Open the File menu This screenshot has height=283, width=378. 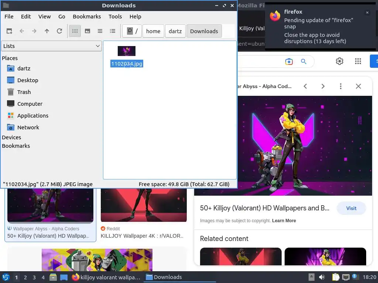click(9, 17)
